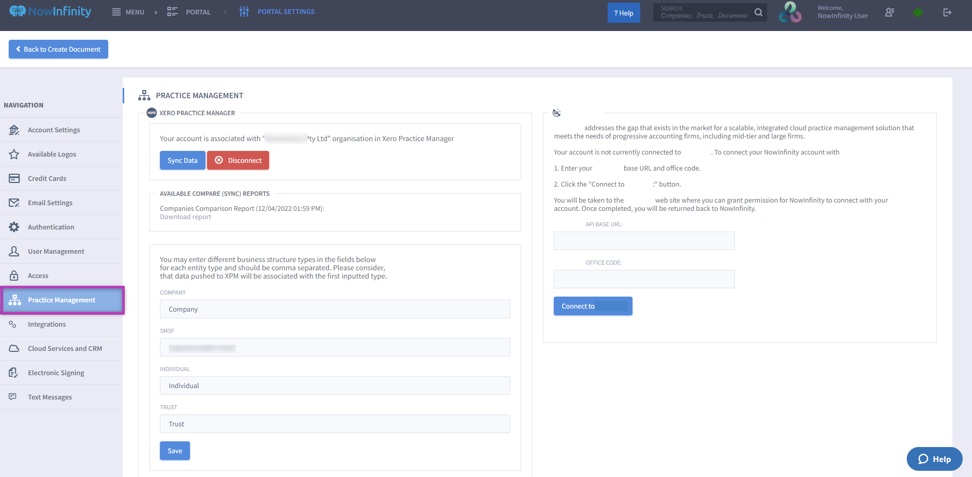This screenshot has width=972, height=477.
Task: Click the Cloud Services cloud icon
Action: (x=14, y=348)
